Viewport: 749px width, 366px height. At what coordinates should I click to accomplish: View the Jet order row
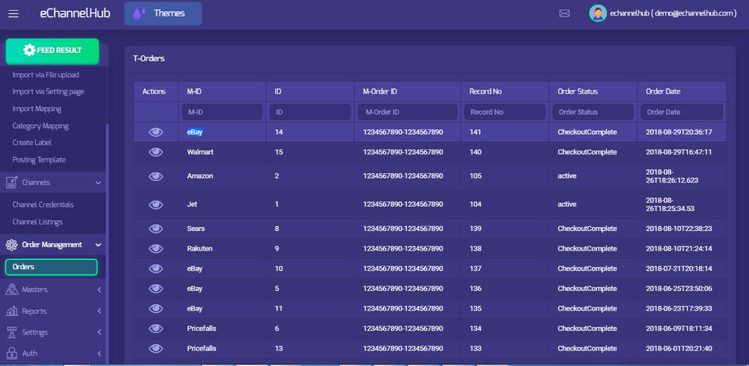tap(156, 204)
